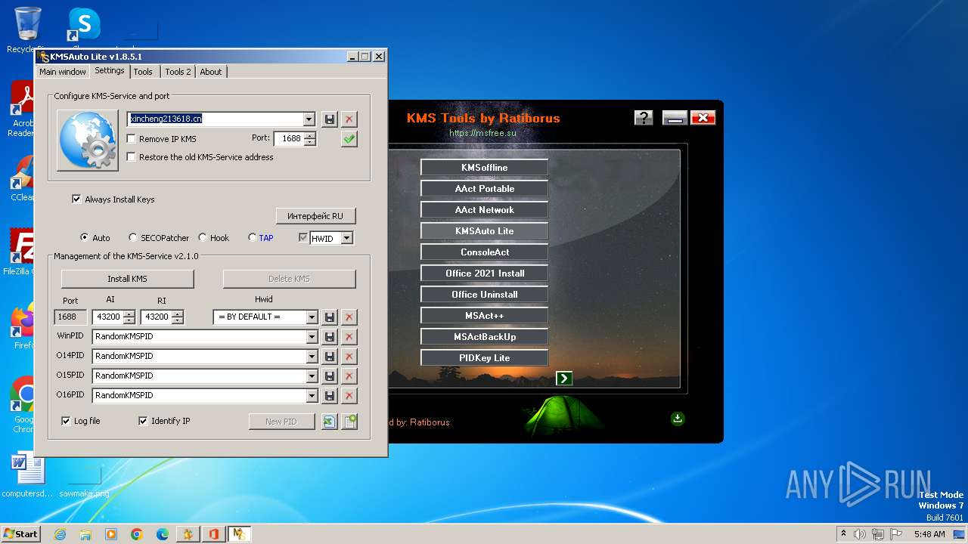Save the O14PID value
This screenshot has width=968, height=544.
(x=330, y=357)
